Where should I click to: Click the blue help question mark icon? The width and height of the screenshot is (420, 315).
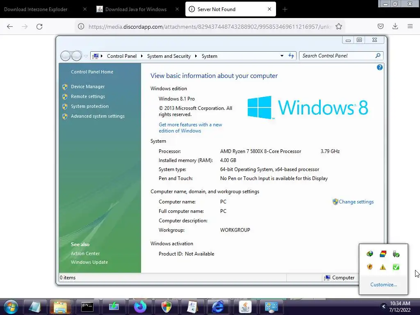coord(379,67)
